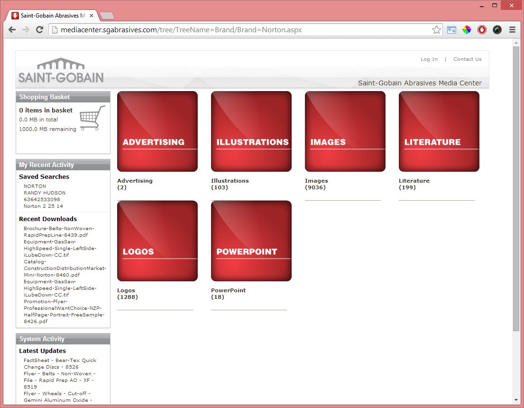524x408 pixels.
Task: Open the Illustrations category tile
Action: click(x=251, y=131)
